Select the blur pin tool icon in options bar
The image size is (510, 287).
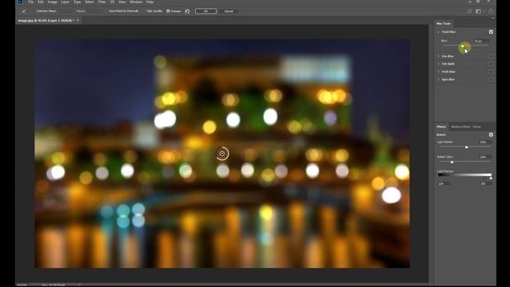click(x=24, y=11)
